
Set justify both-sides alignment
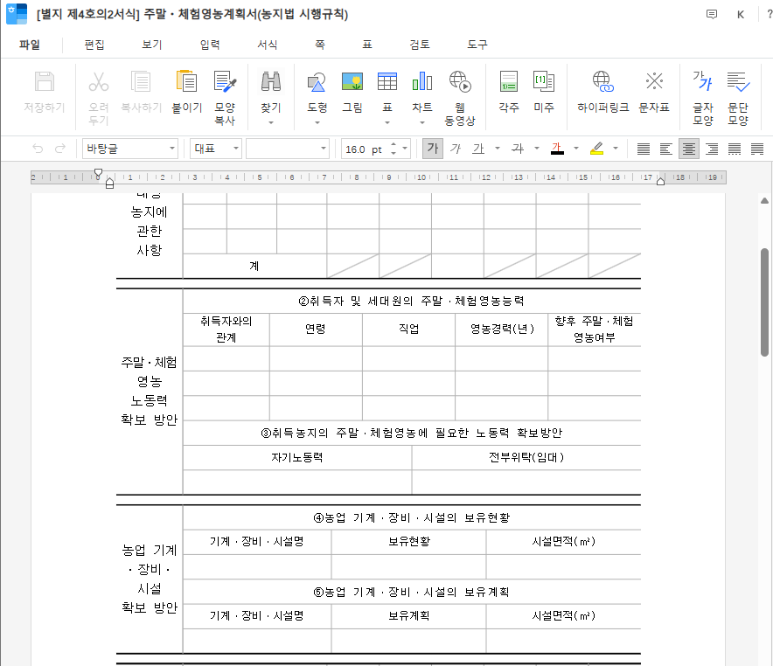click(x=643, y=149)
